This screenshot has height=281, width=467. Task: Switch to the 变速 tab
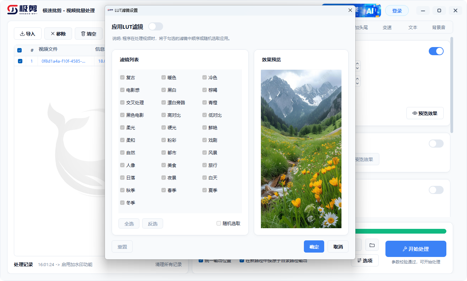tap(387, 27)
